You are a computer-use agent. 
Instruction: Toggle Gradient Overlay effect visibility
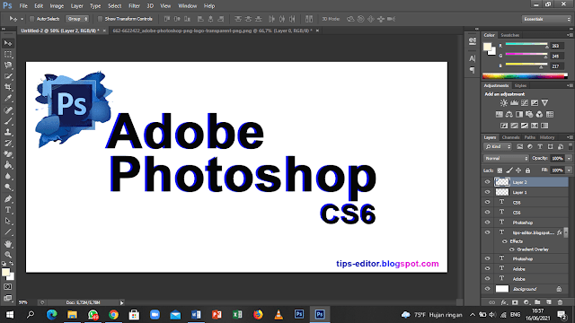click(x=512, y=249)
